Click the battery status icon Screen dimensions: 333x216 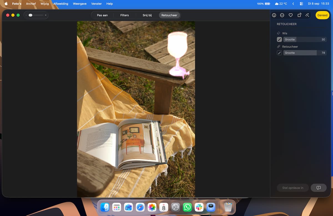pos(267,4)
